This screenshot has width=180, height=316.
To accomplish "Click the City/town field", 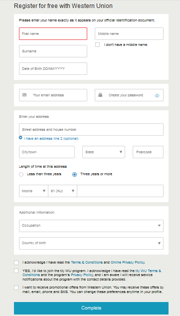I will pyautogui.click(x=47, y=152).
